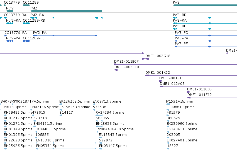Select the EN13638.5prime EST label
Image resolution: width=237 pixels, height=150 pixels.
(x=110, y=124)
